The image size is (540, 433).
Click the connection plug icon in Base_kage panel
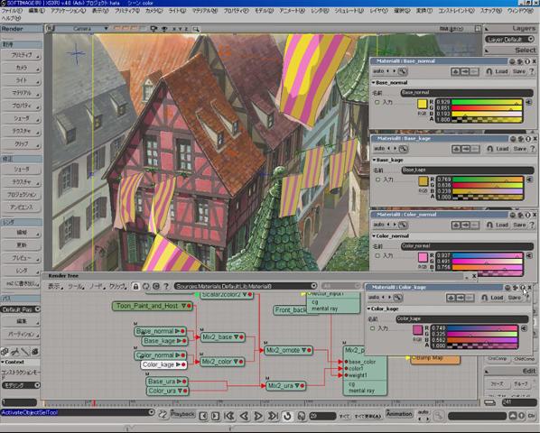[x=530, y=180]
